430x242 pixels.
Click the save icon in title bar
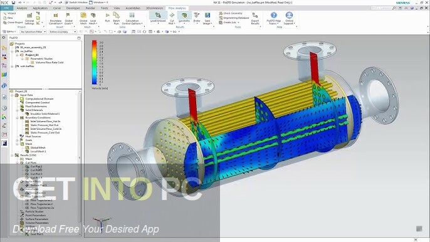[13, 3]
